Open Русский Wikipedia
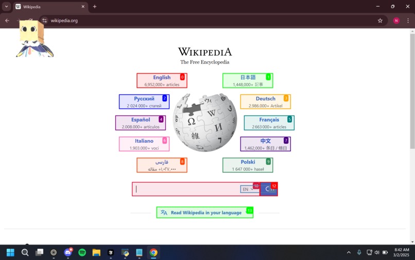Viewport: 415px width, 260px height. (144, 102)
